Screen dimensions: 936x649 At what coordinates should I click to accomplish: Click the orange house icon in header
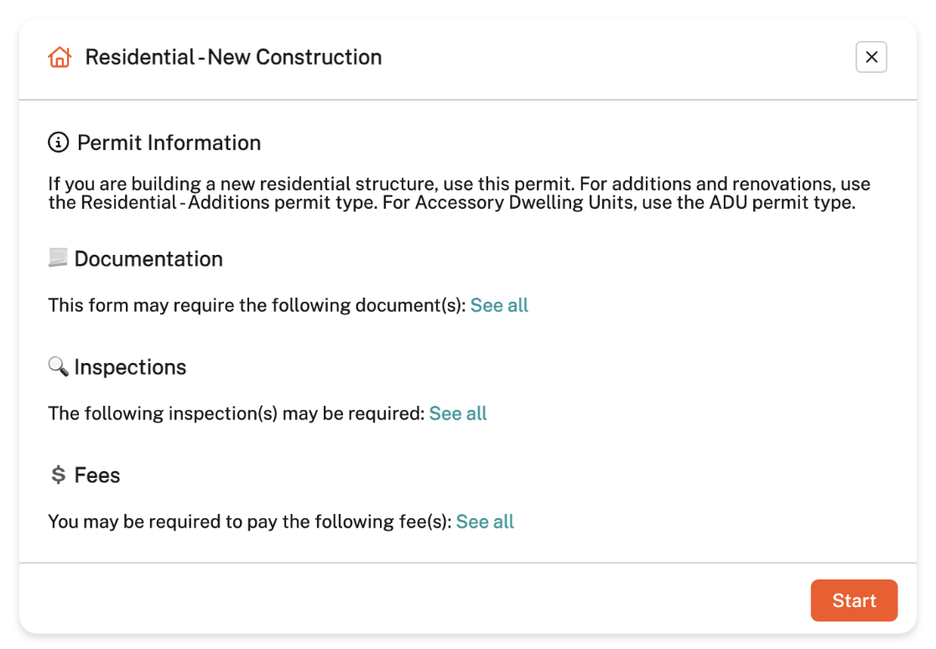tap(60, 58)
